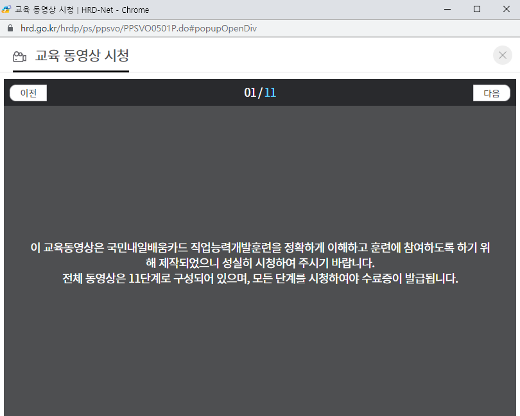Click the line starting 전체 동영상은 11단계로
The height and width of the screenshot is (416, 520).
[x=260, y=278]
